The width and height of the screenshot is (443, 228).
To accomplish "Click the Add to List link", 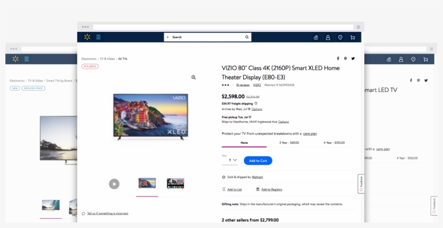I will coord(234,190).
